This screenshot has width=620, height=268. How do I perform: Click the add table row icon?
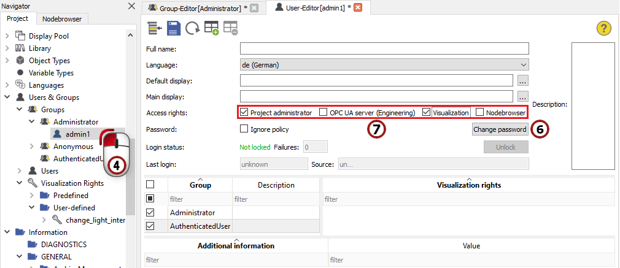212,28
